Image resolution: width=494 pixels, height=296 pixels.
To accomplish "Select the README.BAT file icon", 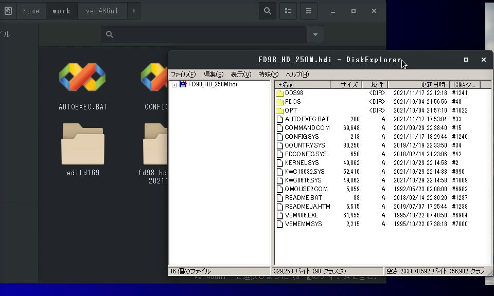I will pyautogui.click(x=279, y=198).
